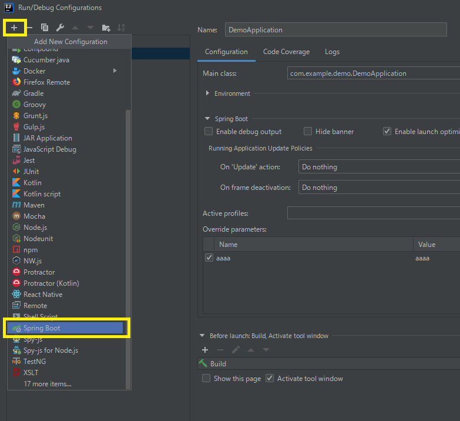Toggle the Hide banner checkbox

point(308,131)
